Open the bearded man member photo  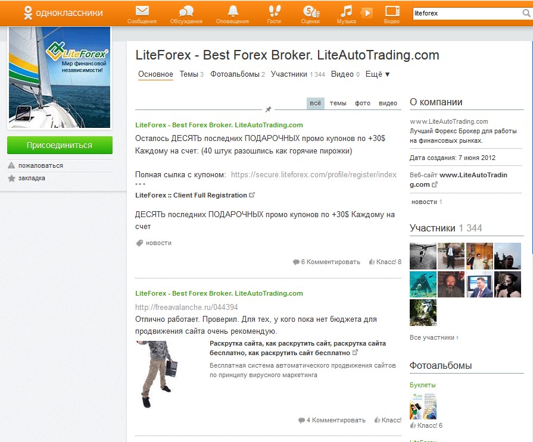(451, 284)
